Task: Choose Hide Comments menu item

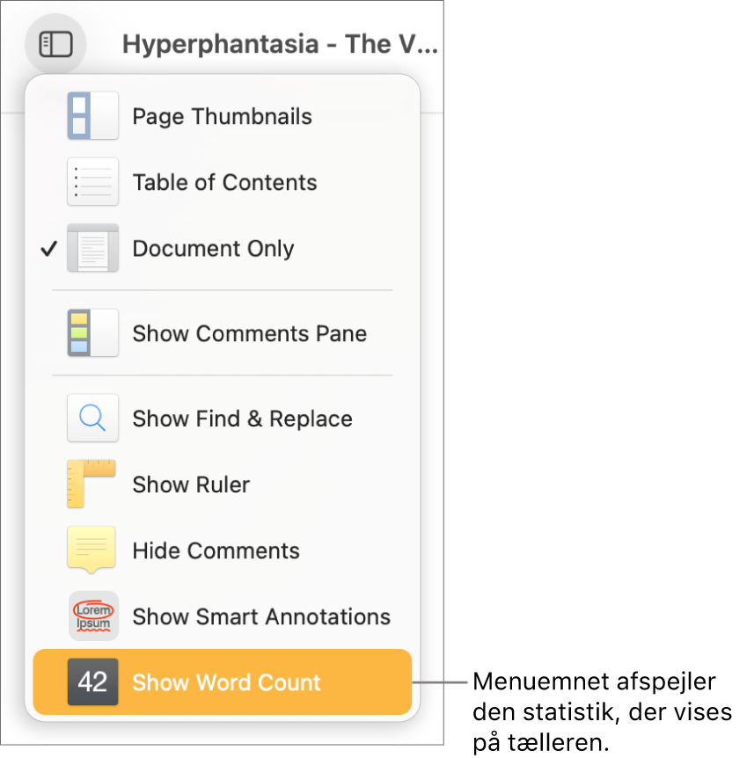Action: coord(216,550)
